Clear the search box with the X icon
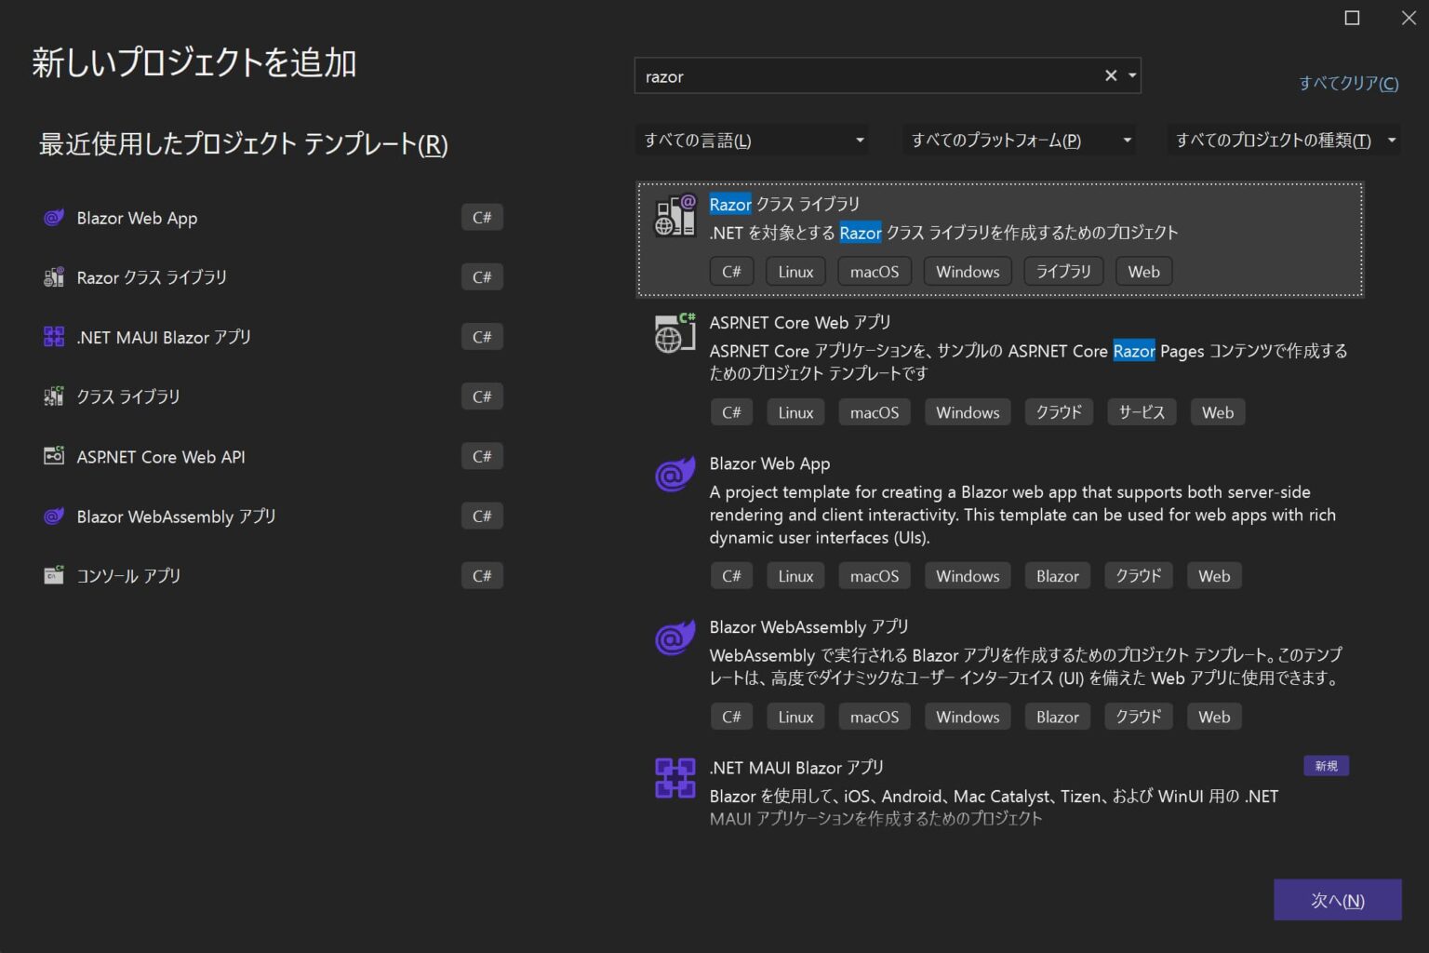 coord(1109,75)
